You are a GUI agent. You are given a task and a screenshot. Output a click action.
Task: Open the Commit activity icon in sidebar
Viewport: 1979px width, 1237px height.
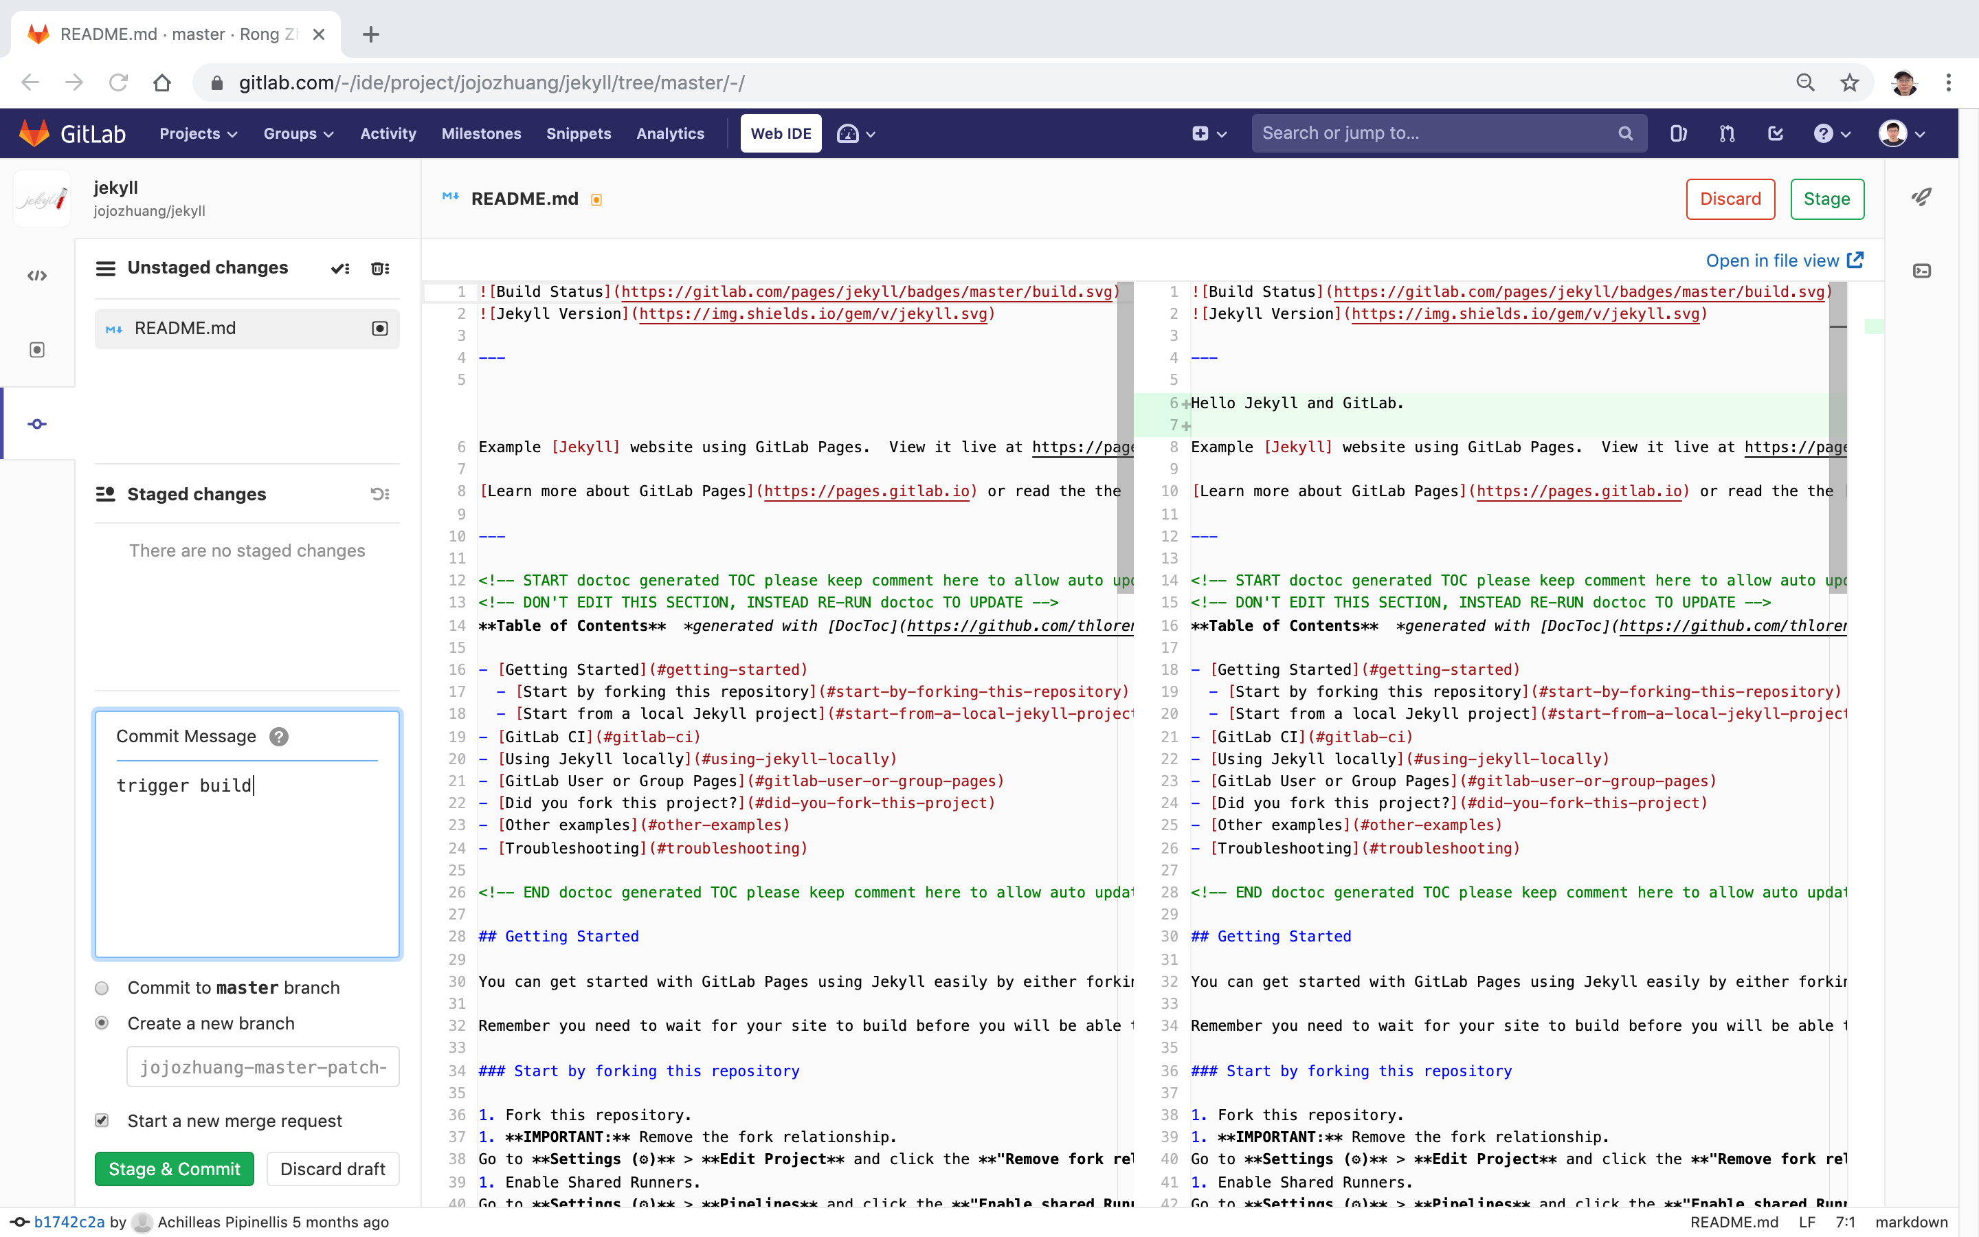click(x=37, y=424)
